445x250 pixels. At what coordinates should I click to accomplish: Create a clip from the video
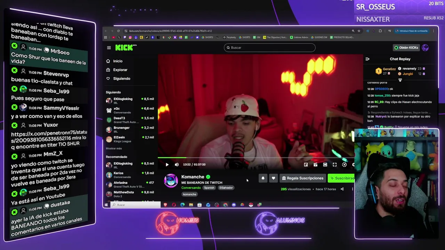tap(315, 165)
